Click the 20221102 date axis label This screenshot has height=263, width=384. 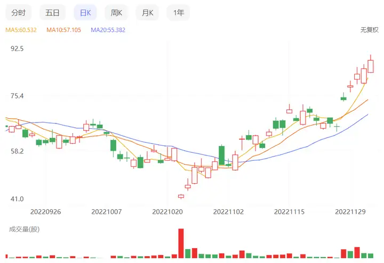[228, 212]
